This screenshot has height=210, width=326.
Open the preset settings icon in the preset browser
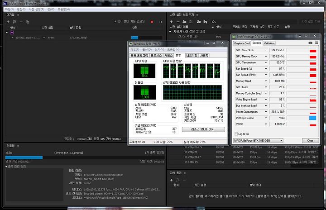(x=191, y=22)
